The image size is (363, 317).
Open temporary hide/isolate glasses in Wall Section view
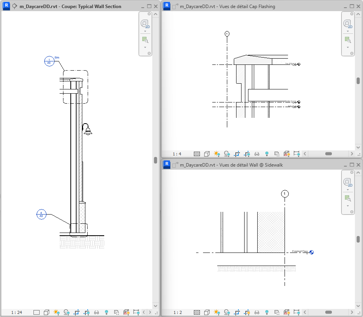pyautogui.click(x=97, y=312)
